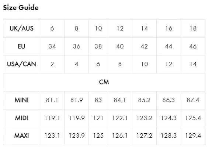Select the UK/AUS row label
Viewport: 212px width, 166px height.
(x=21, y=29)
